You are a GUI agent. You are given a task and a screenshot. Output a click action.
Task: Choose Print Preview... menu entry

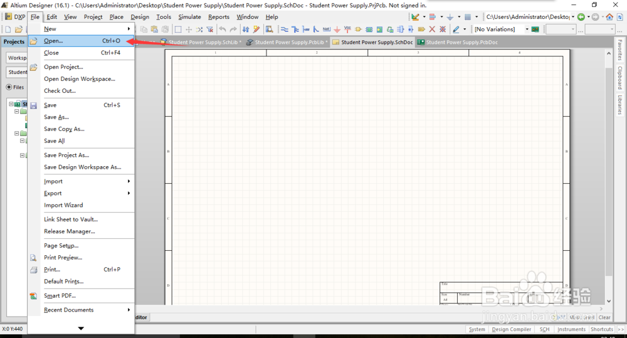tap(81, 258)
